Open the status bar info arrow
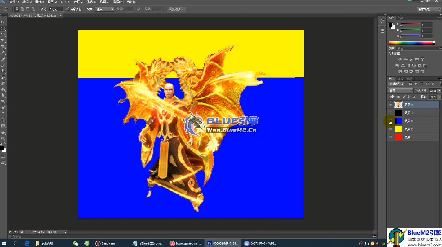 click(x=66, y=232)
